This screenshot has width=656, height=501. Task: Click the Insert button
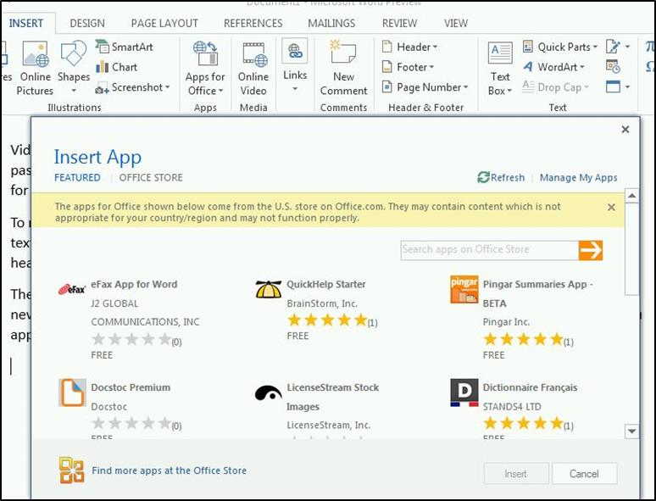tap(515, 474)
